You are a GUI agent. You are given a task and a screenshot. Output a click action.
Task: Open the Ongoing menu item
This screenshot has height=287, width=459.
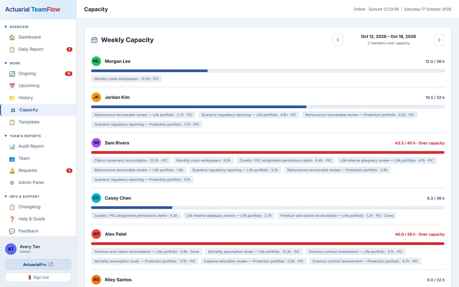(38, 73)
